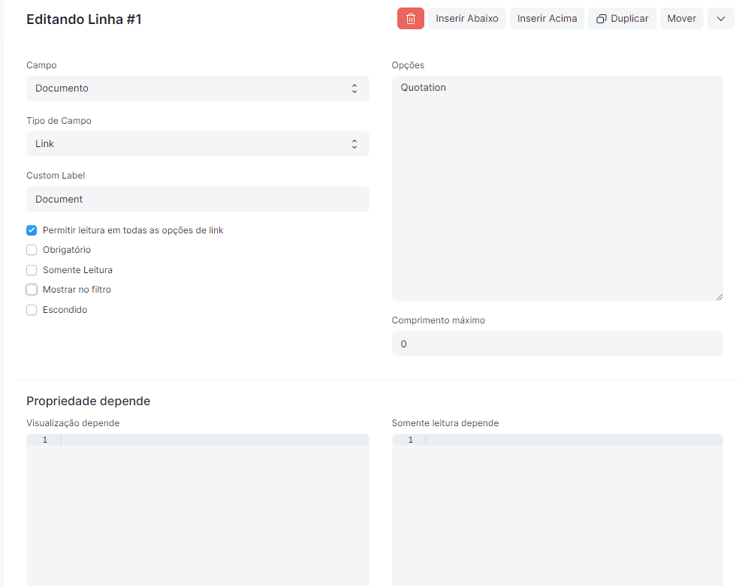Open the Campo dropdown showing Documento
The height and width of the screenshot is (586, 739).
click(x=198, y=89)
